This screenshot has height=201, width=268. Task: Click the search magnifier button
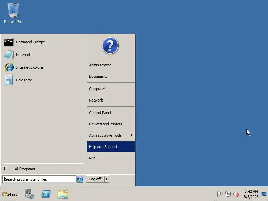(80, 179)
